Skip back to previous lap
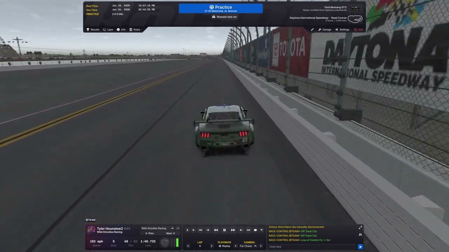 pyautogui.click(x=208, y=230)
